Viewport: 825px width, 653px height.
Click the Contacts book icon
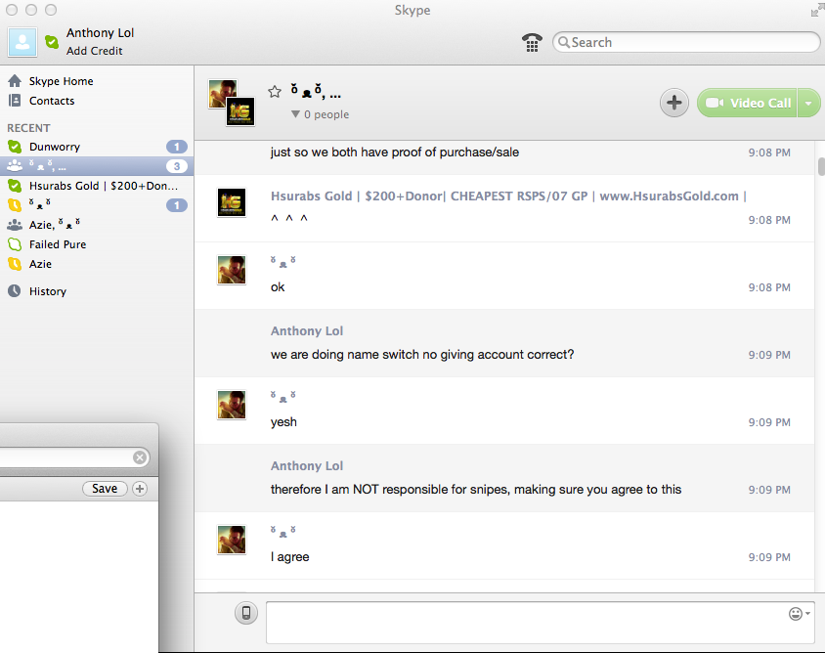[x=15, y=100]
